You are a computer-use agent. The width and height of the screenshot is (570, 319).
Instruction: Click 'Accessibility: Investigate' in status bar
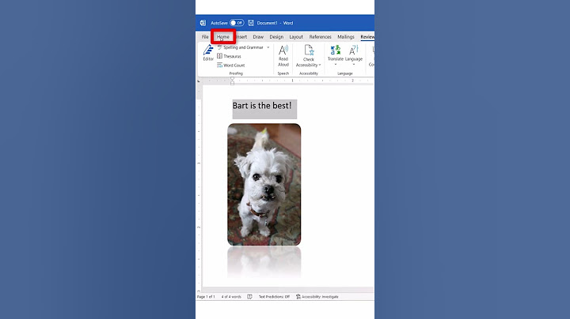click(317, 297)
